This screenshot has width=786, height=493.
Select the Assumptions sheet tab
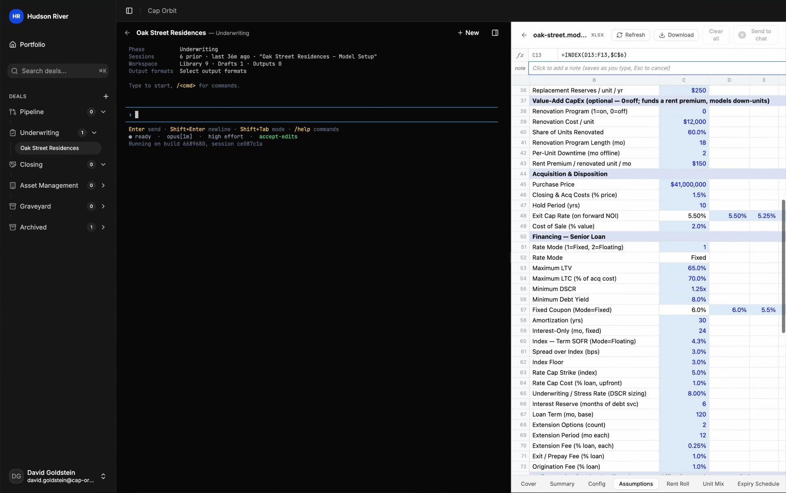[636, 484]
